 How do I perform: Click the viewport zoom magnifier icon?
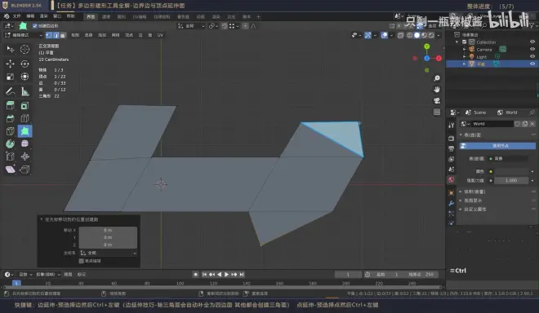pyautogui.click(x=437, y=78)
